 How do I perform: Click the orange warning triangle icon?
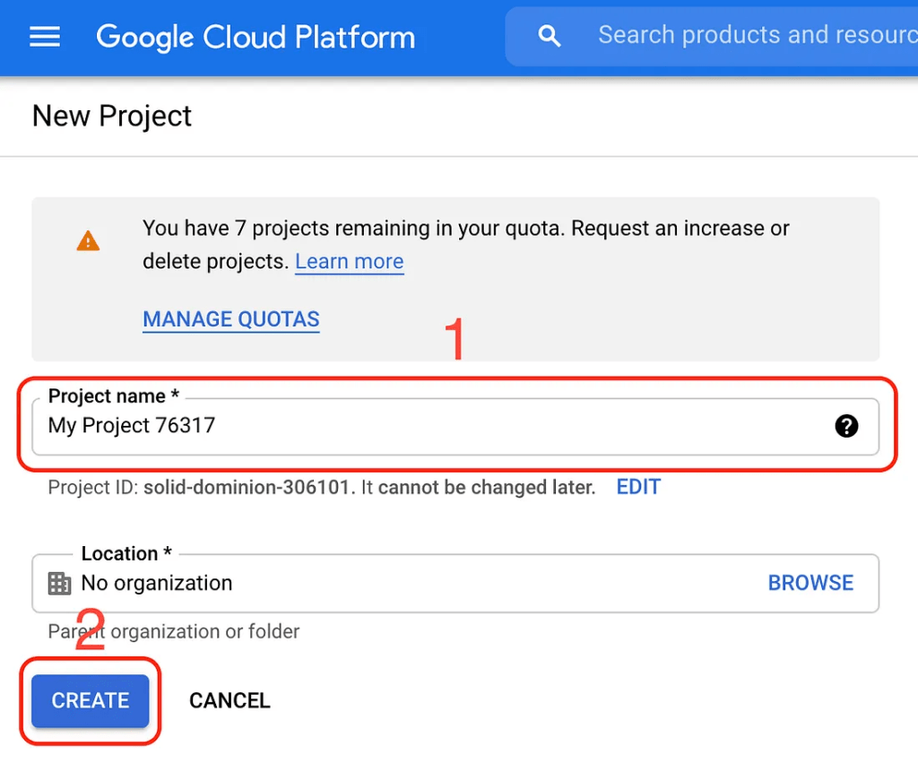(88, 240)
